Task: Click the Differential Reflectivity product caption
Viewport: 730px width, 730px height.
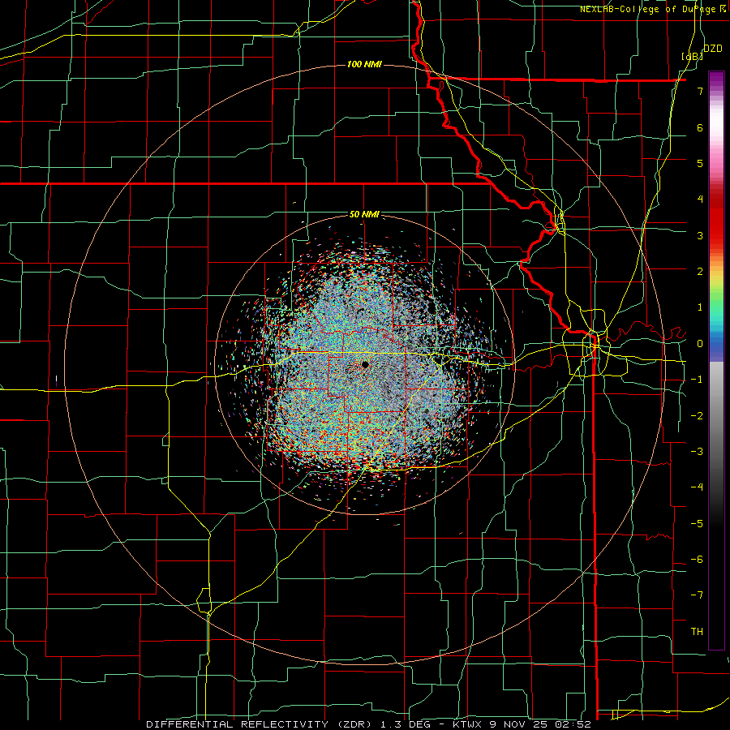Action: tap(368, 724)
